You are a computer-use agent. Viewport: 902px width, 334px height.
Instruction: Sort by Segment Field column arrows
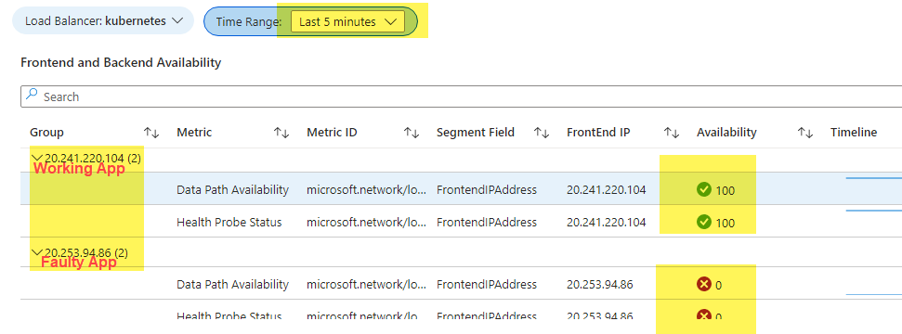coord(541,133)
